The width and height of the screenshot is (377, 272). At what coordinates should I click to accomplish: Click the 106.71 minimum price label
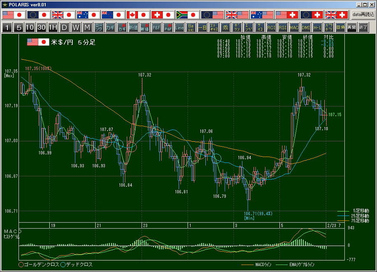click(x=258, y=213)
